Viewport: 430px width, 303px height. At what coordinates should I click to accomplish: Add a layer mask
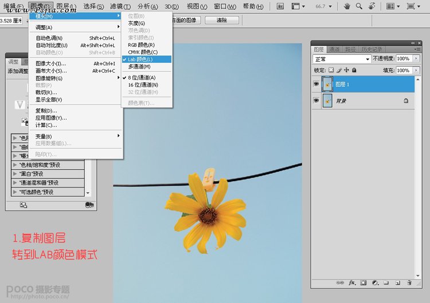click(363, 282)
